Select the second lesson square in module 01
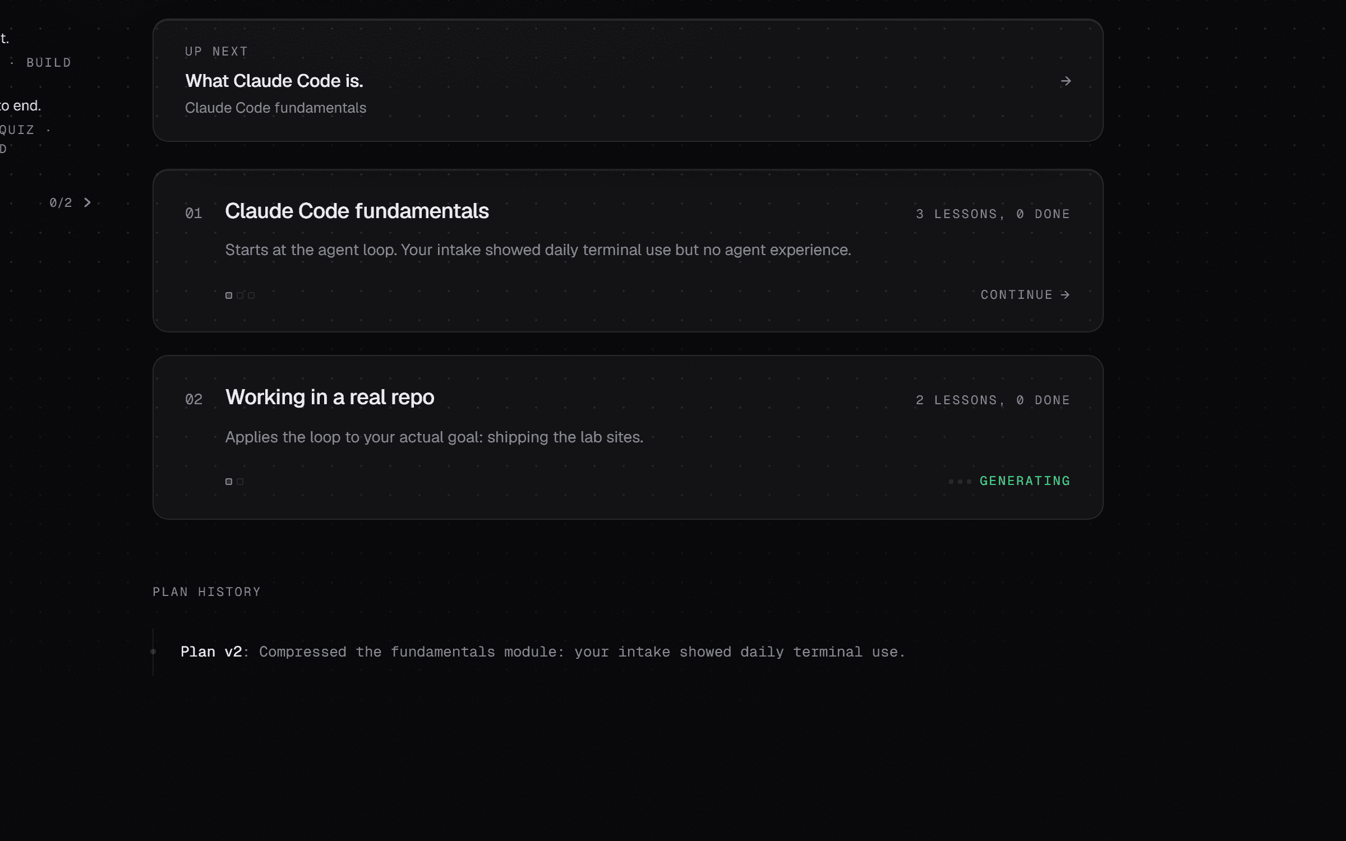The height and width of the screenshot is (841, 1346). 240,295
